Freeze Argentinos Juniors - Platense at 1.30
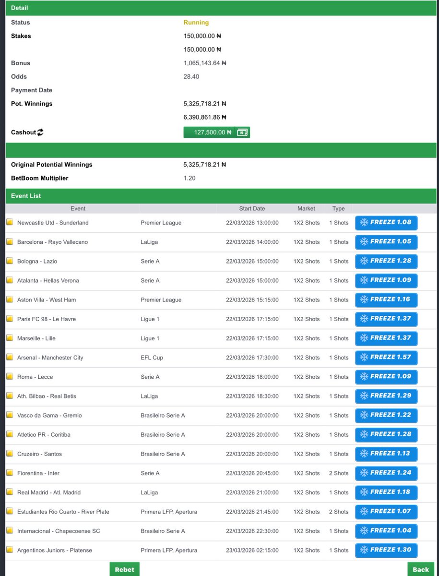This screenshot has width=439, height=576. point(386,550)
